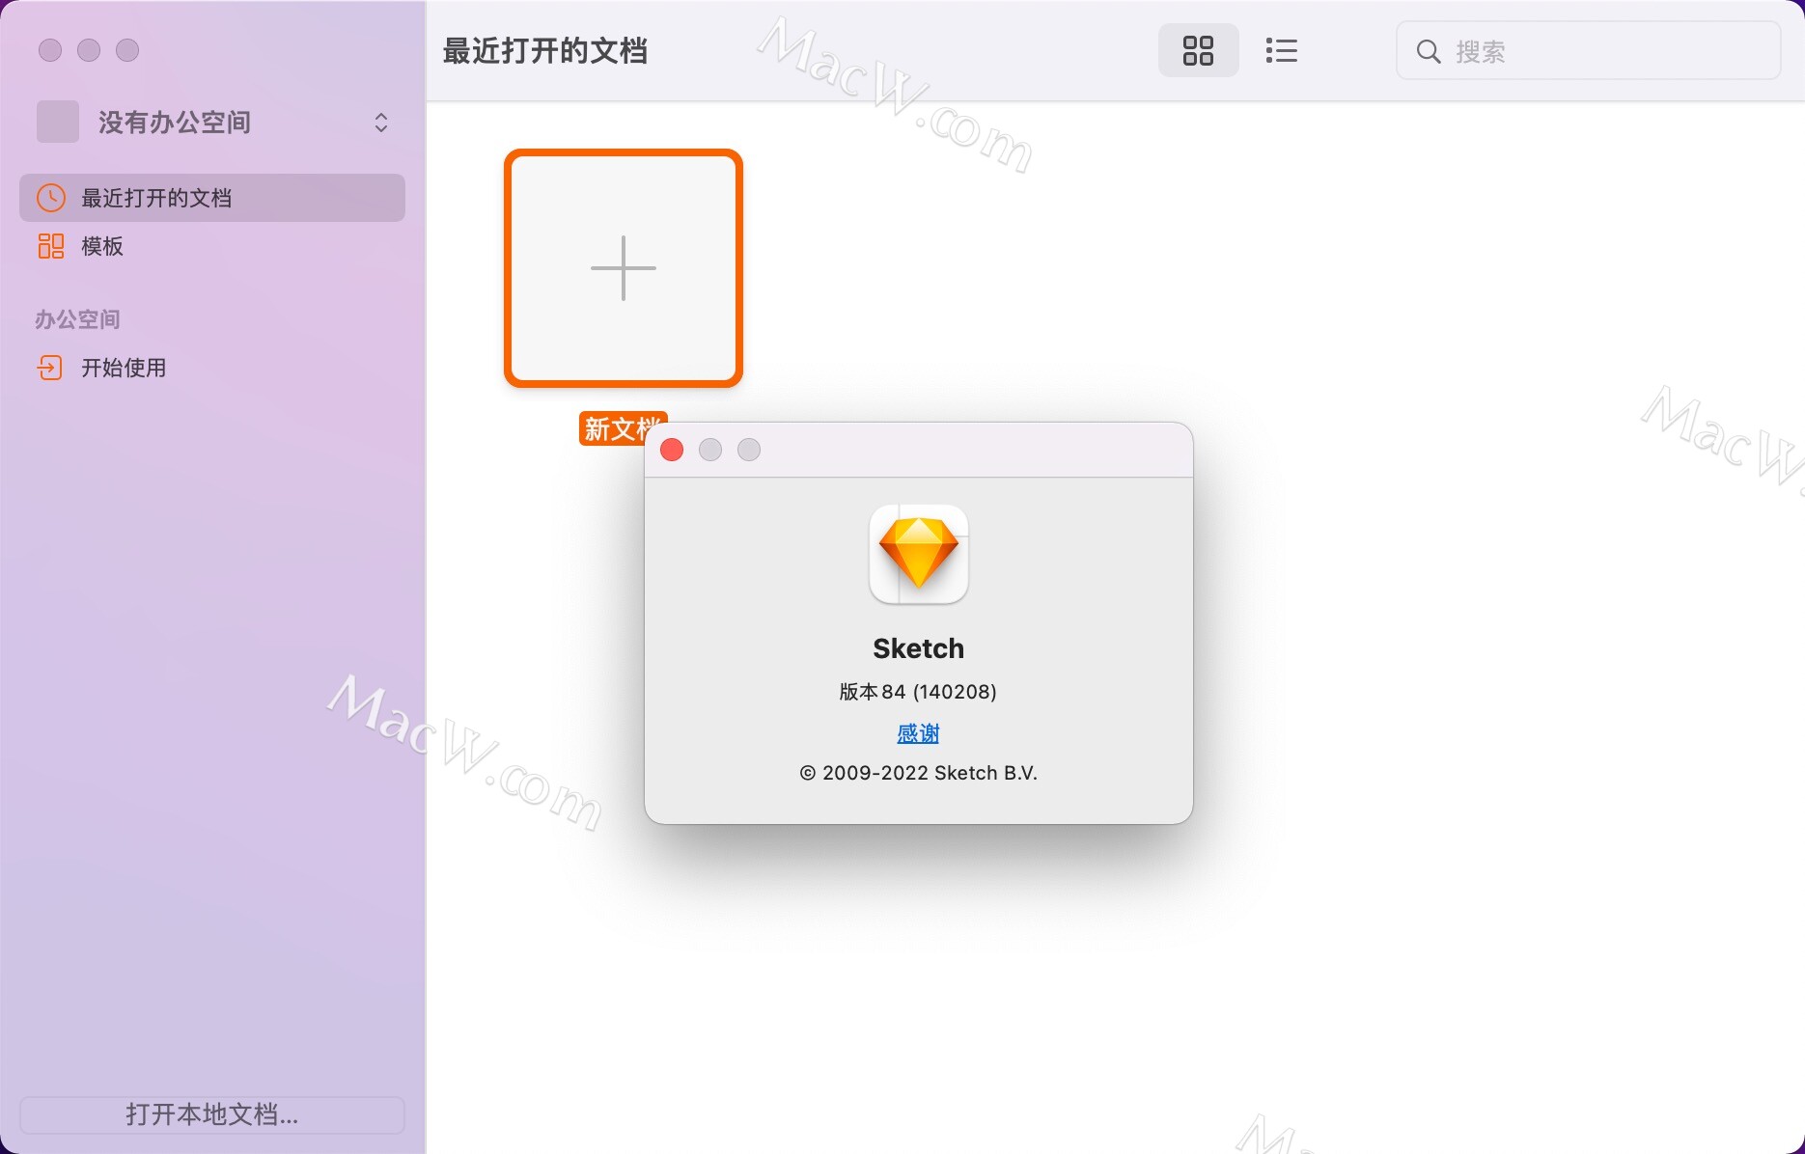Switch to grid view layout
The height and width of the screenshot is (1154, 1805).
click(1198, 50)
